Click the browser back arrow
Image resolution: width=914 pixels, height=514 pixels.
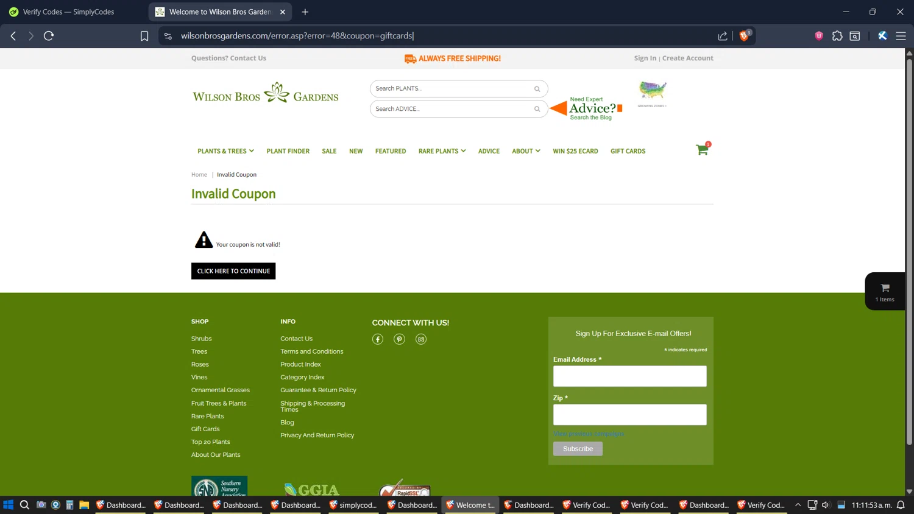(x=13, y=36)
